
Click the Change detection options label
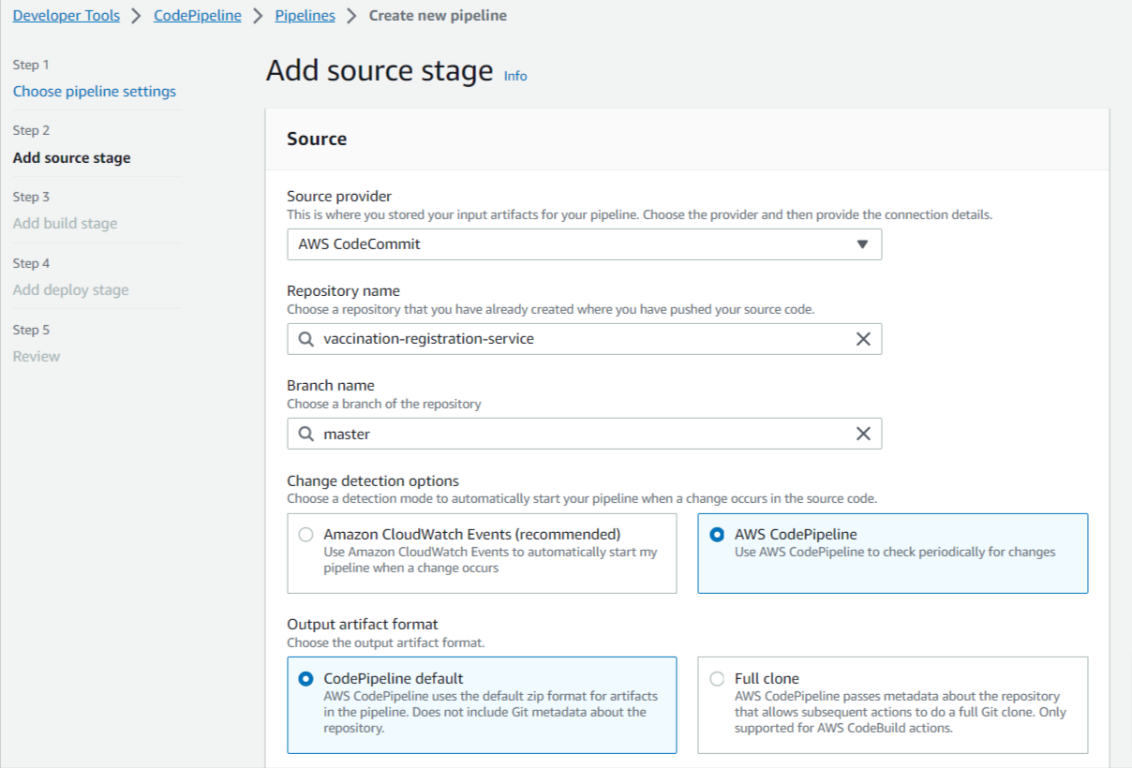373,481
